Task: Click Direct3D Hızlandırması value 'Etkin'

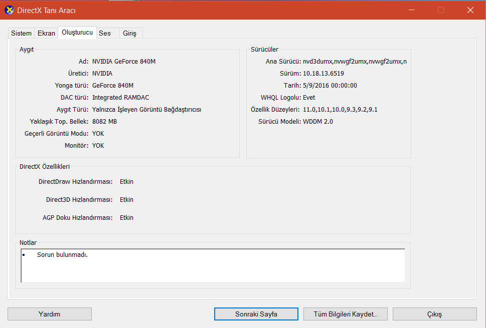Action: point(126,200)
